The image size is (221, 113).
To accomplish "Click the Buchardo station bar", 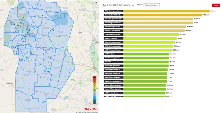I will (155, 27).
